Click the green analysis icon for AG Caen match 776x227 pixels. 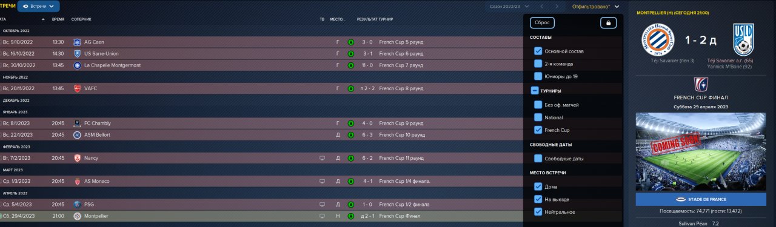[350, 42]
